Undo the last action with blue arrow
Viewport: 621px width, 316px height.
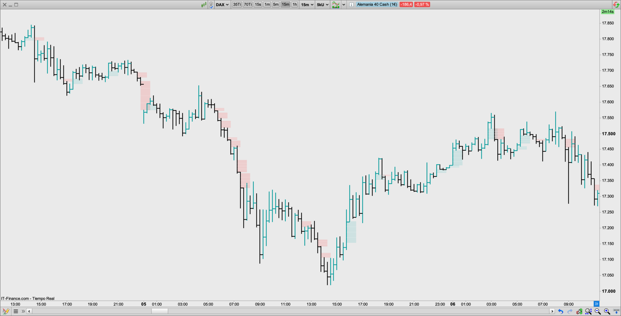tap(560, 311)
